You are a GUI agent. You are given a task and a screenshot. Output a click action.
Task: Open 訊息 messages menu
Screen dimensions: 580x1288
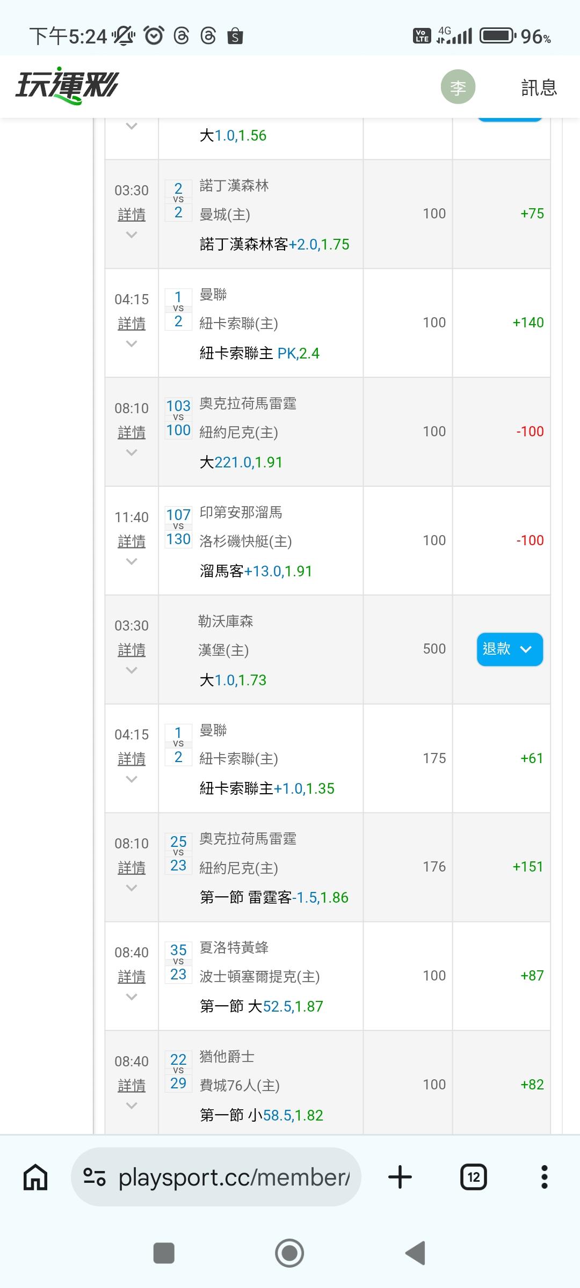coord(539,87)
